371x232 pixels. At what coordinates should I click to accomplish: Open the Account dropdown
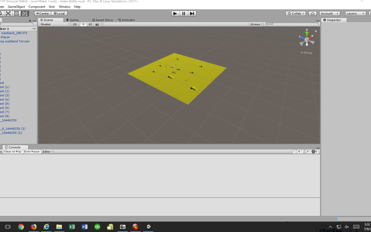(329, 13)
